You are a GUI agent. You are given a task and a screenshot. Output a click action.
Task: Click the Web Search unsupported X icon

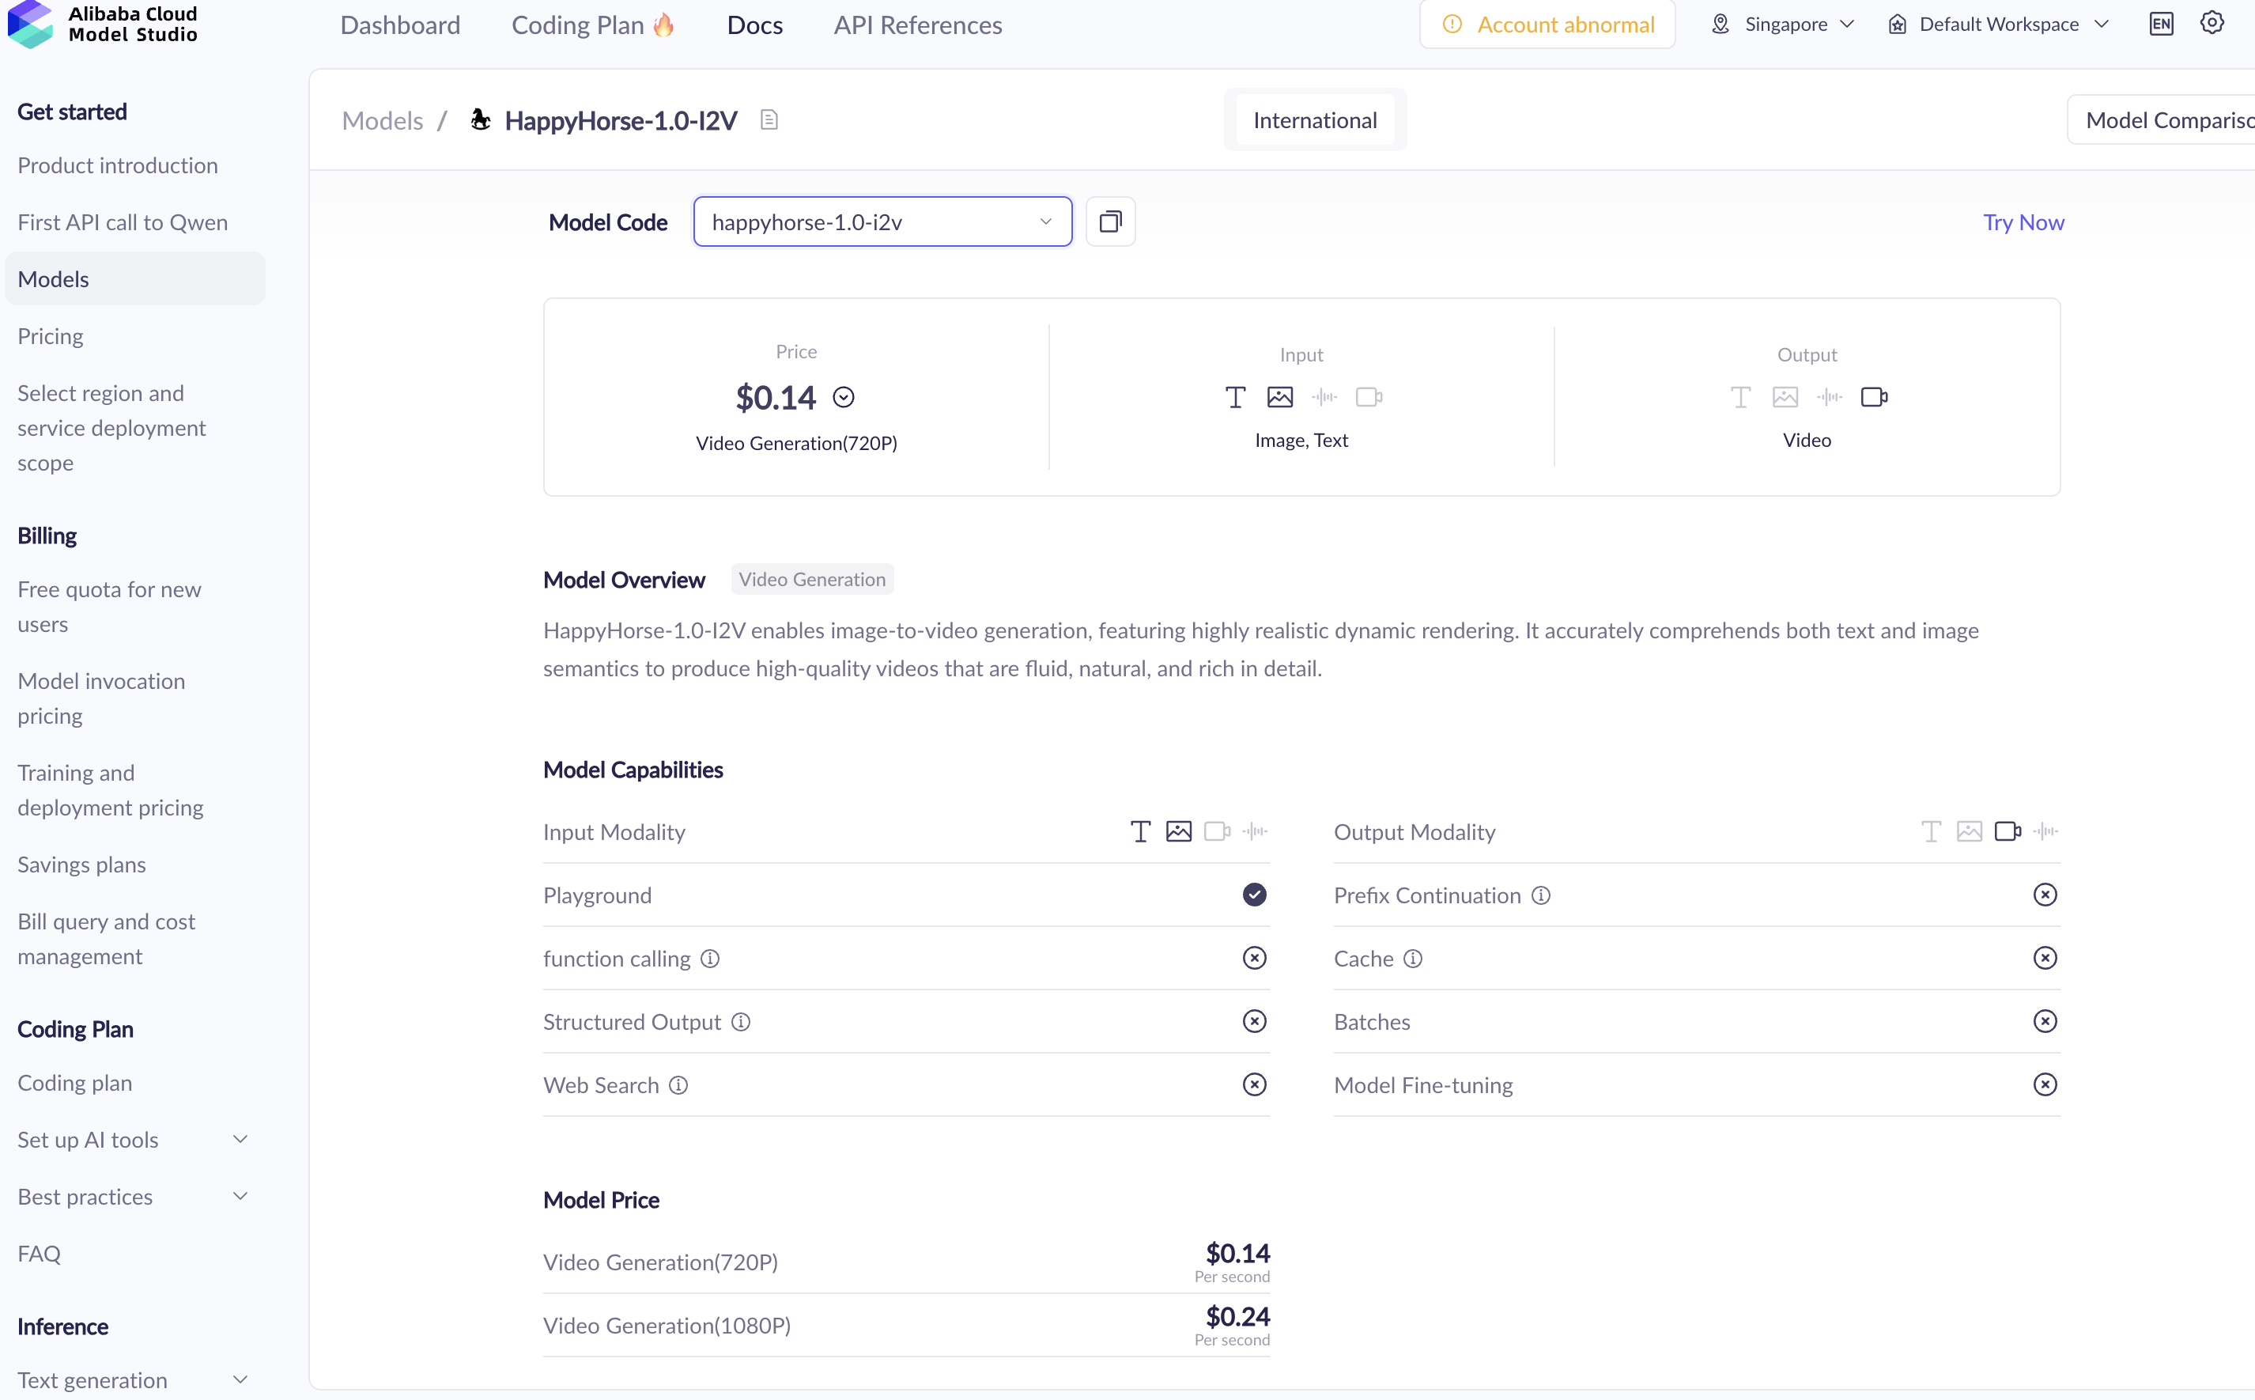coord(1254,1084)
